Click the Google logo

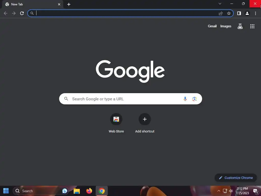pos(130,71)
